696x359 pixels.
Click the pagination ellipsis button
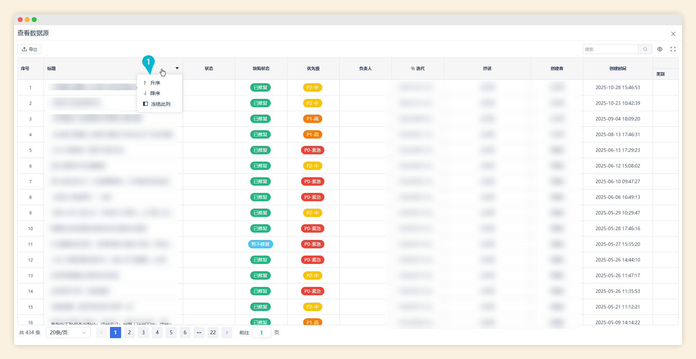[x=199, y=333]
